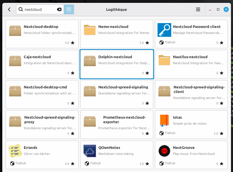Image resolution: width=233 pixels, height=172 pixels.
Task: Click the Nextcloud-desktop-cmd title
Action: [x=45, y=87]
